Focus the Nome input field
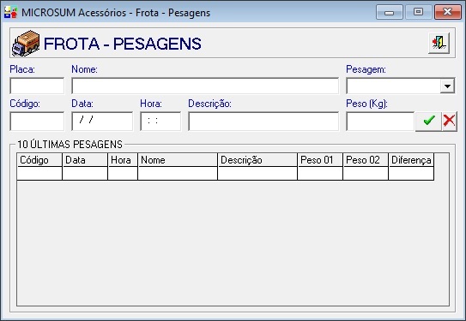466x321 pixels. [205, 86]
